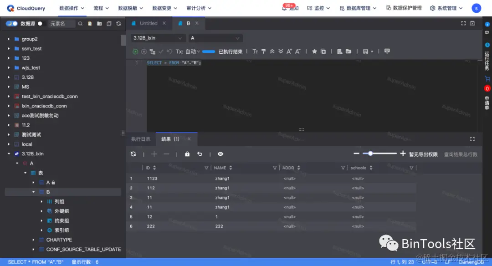This screenshot has height=266, width=492.
Task: Open the 数据脱敏 menu
Action: click(131, 8)
